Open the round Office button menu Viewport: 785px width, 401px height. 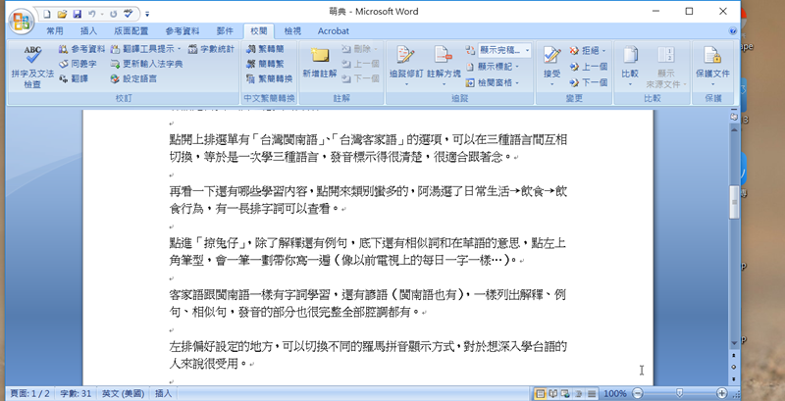[x=21, y=21]
